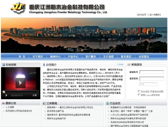The width and height of the screenshot is (168, 127).
Task: Open the 新闻中心 navigation item
Action: click(x=55, y=56)
